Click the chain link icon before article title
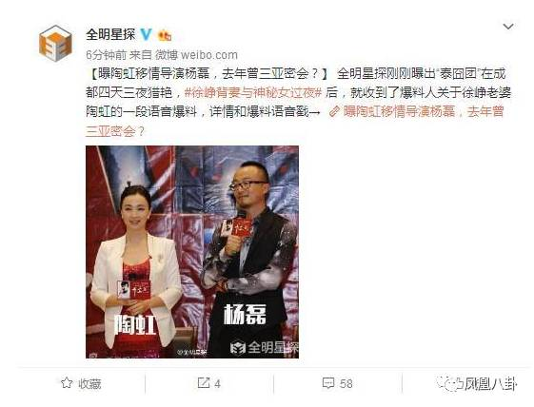 334,111
